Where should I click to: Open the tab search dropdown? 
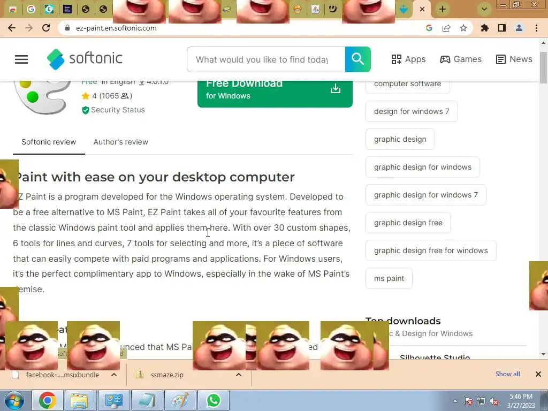click(x=484, y=9)
